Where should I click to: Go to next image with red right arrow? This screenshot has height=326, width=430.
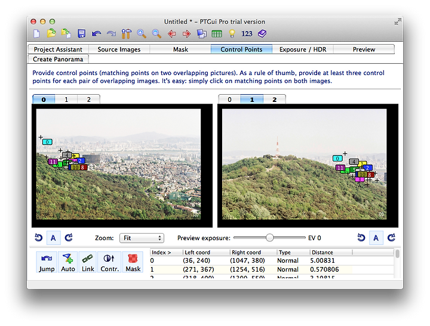click(186, 33)
